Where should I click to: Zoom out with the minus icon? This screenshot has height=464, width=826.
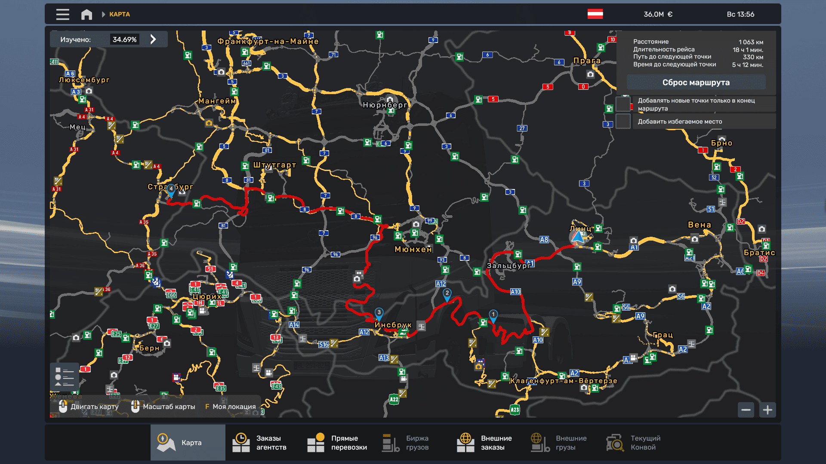pos(746,410)
